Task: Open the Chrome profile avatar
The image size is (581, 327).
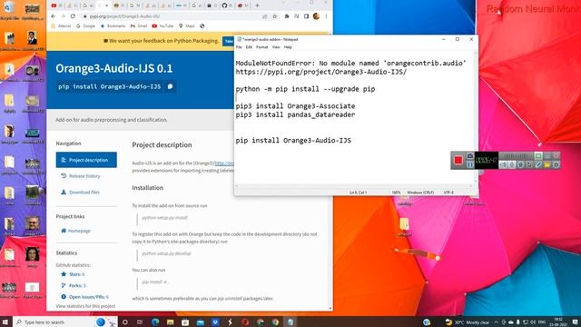Action: [x=316, y=16]
